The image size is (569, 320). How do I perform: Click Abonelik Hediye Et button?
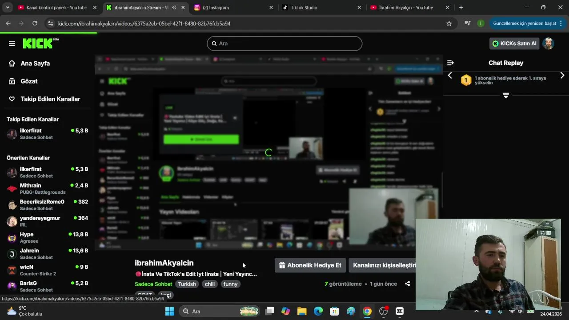tap(310, 265)
